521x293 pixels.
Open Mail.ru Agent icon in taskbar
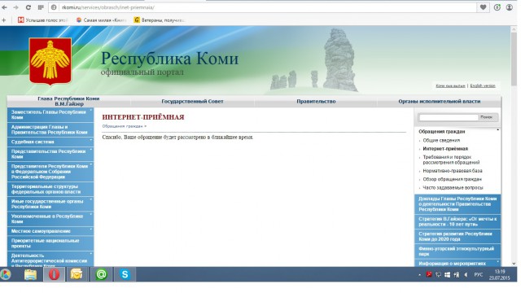point(101,274)
